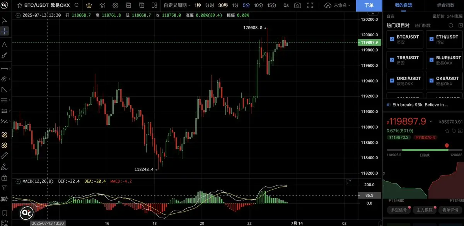Click the gold crown membership icon
Screen dimensions: 464x226
[x=89, y=5]
